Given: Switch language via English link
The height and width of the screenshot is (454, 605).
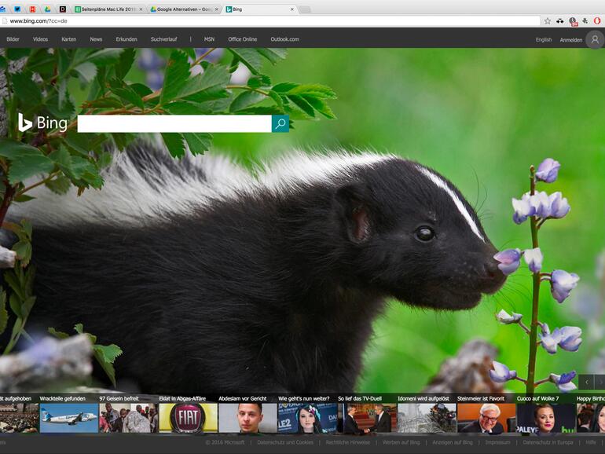Looking at the screenshot, I should [543, 40].
